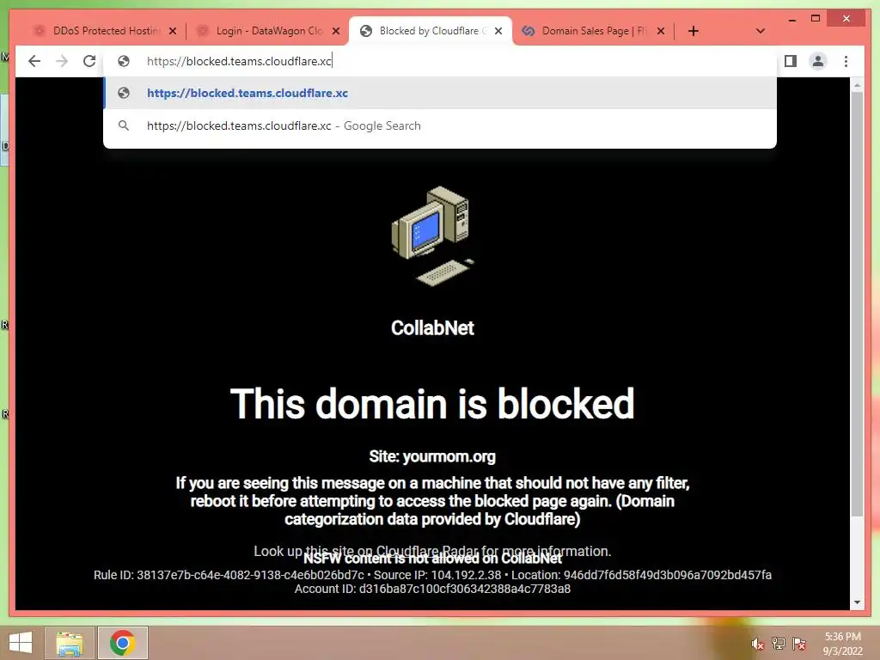Open the Chrome three-dot menu
Image resolution: width=880 pixels, height=660 pixels.
(846, 61)
